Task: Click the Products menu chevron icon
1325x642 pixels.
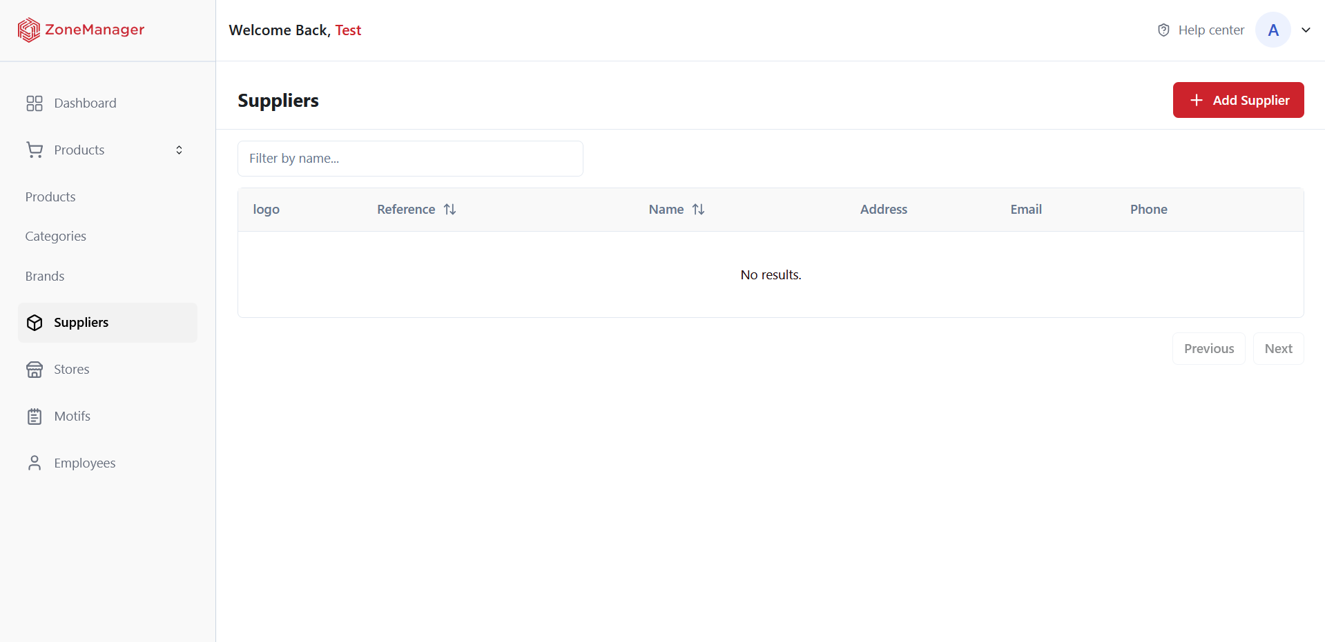Action: click(x=179, y=150)
